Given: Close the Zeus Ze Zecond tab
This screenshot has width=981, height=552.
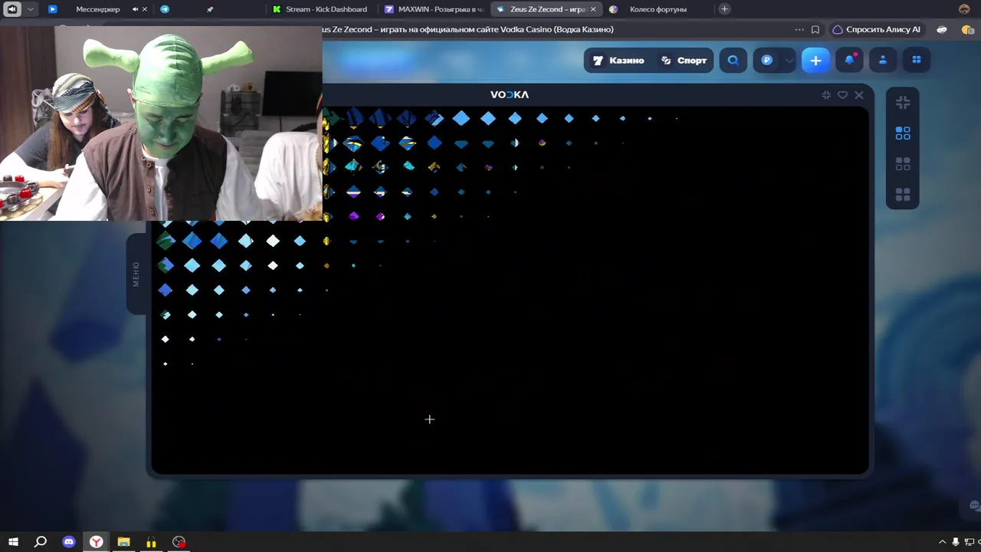Looking at the screenshot, I should [x=593, y=9].
